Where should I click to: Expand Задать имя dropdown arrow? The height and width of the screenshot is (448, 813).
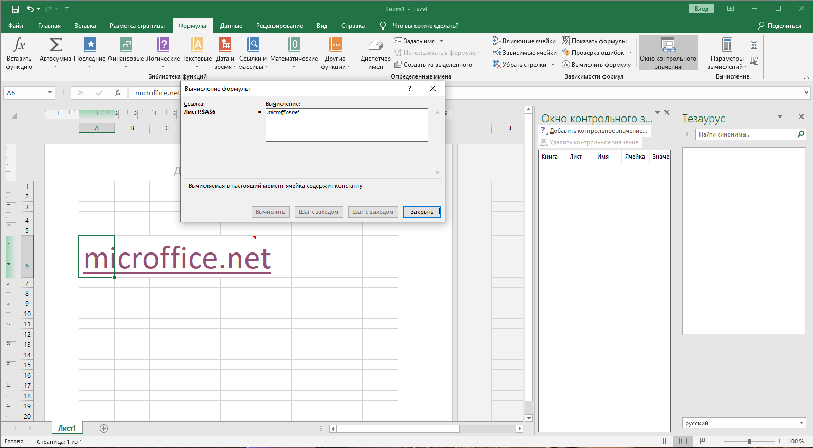point(441,41)
